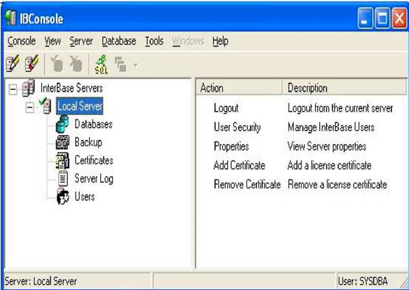Screen dimensions: 409x290
Task: Select the Certificates tree item
Action: [94, 160]
